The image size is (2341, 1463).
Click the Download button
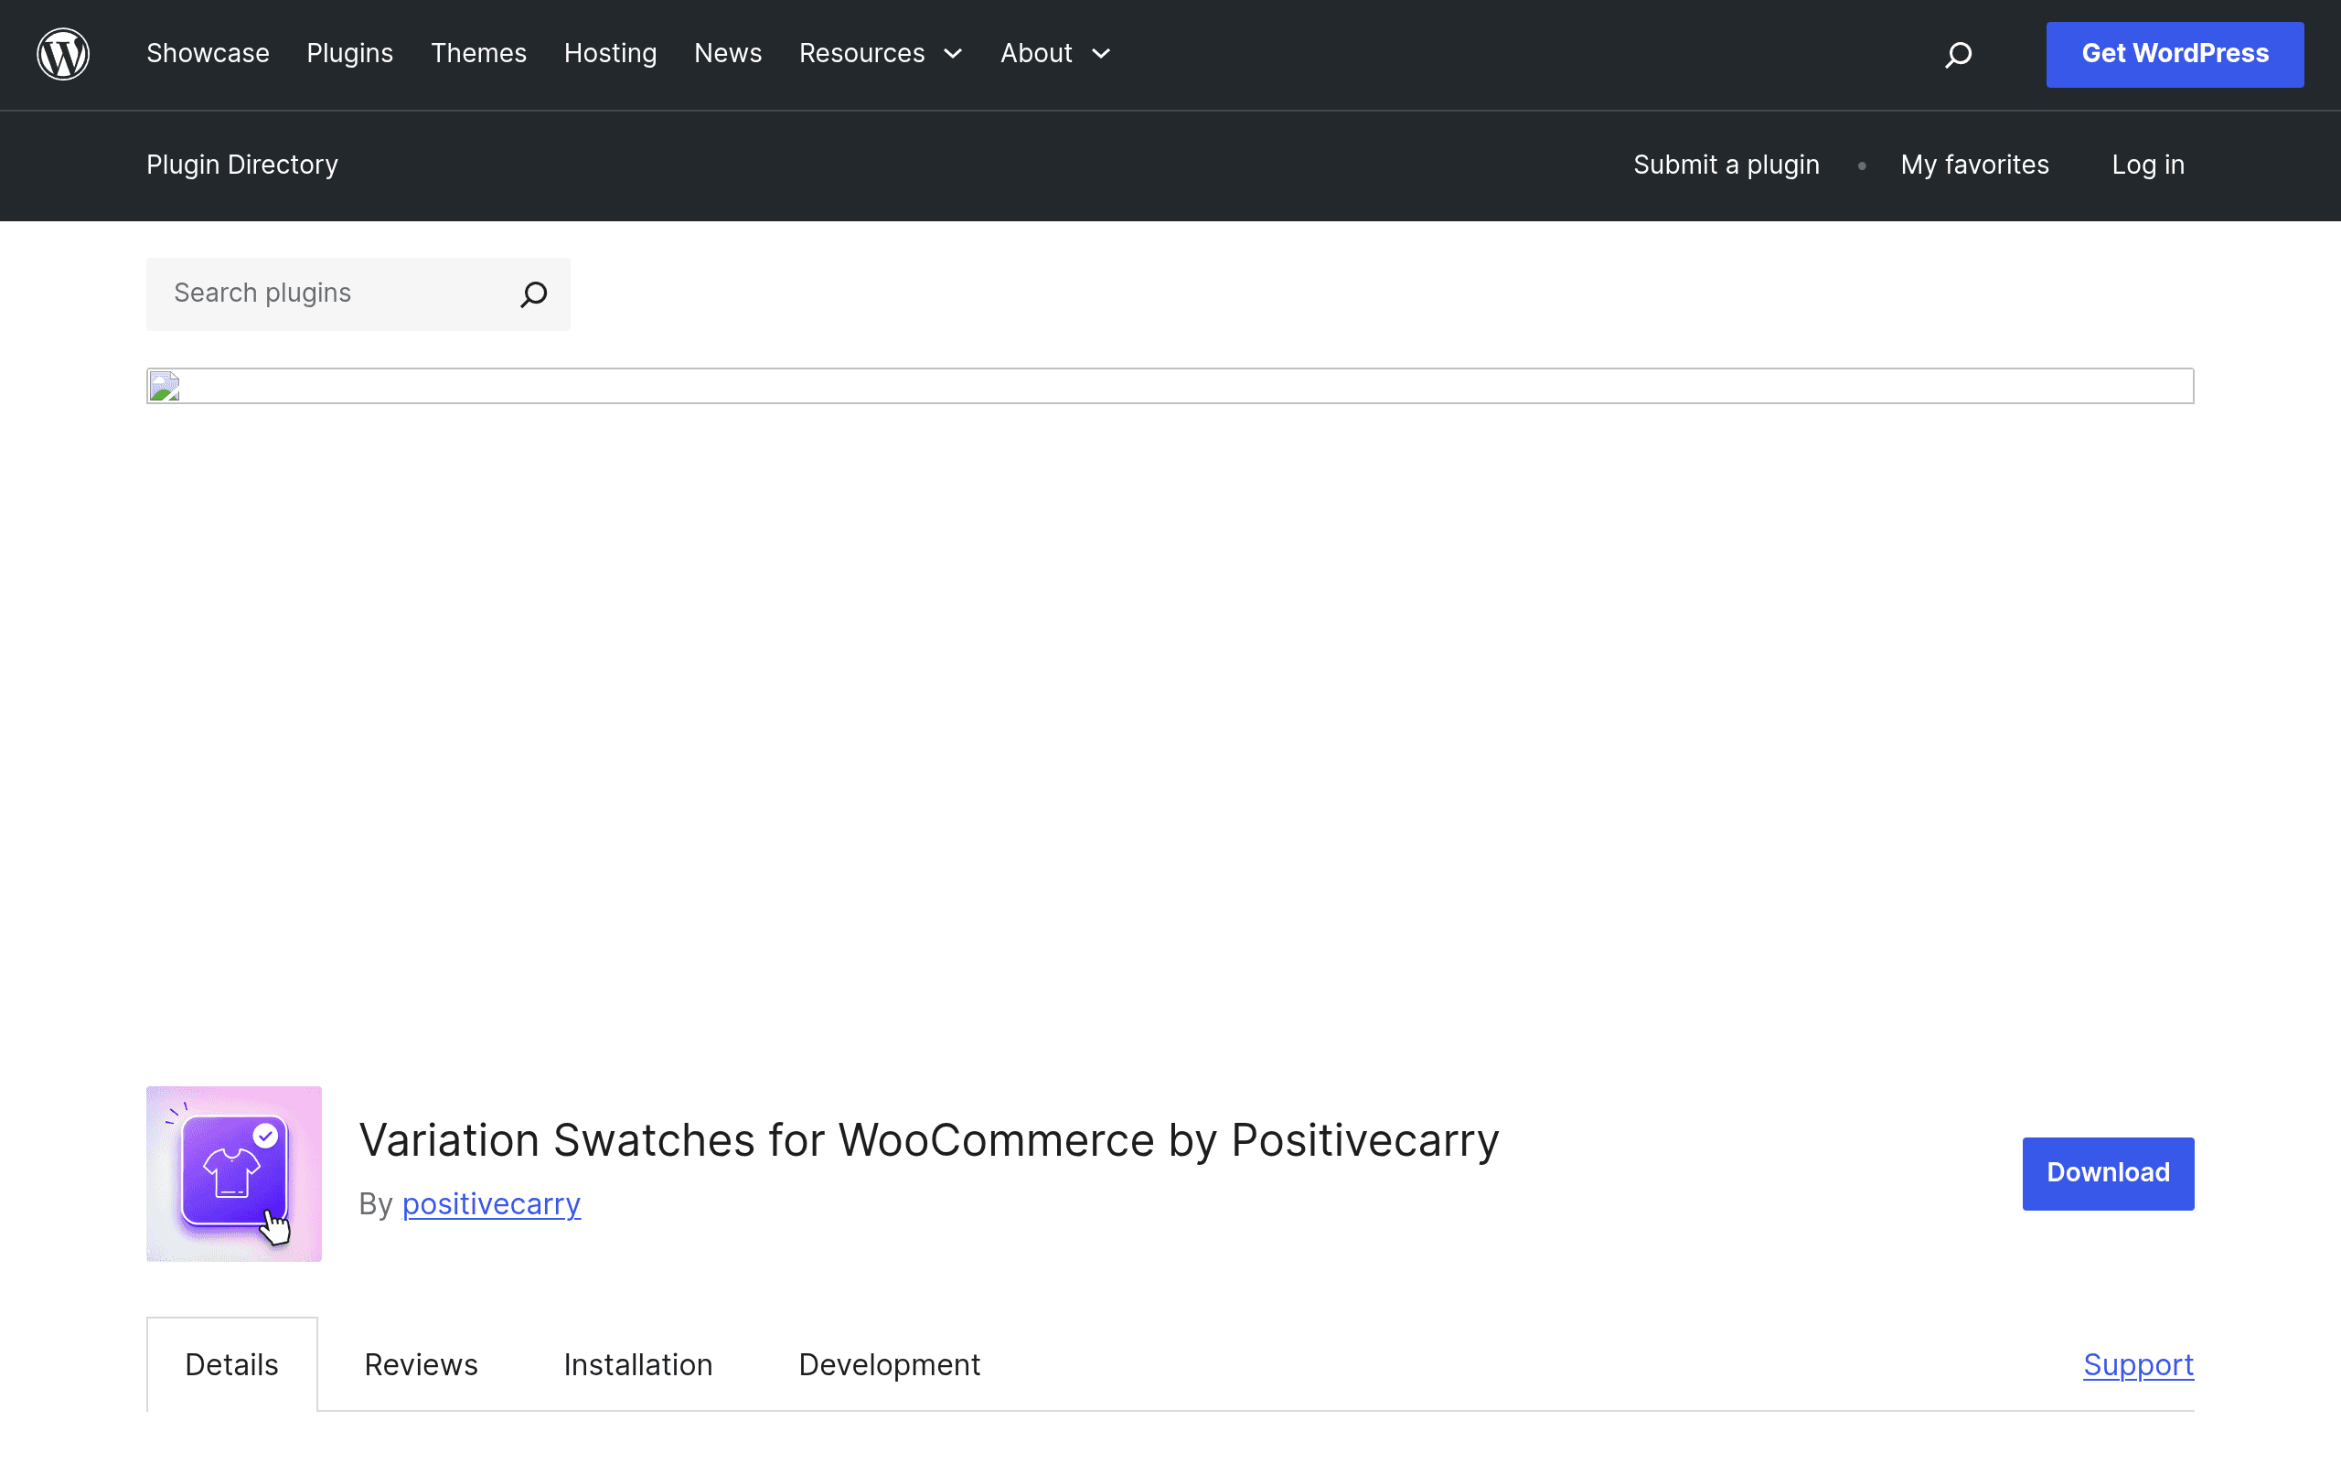2108,1173
